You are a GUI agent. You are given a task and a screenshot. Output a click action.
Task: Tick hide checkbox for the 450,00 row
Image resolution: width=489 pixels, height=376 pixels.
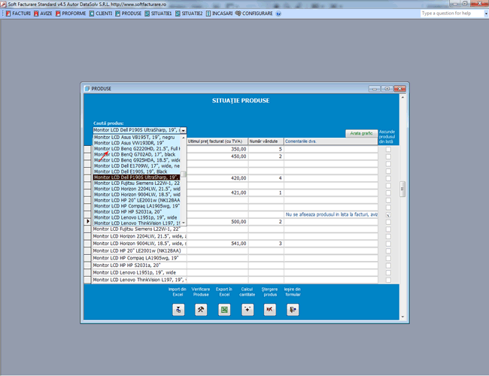click(x=388, y=156)
